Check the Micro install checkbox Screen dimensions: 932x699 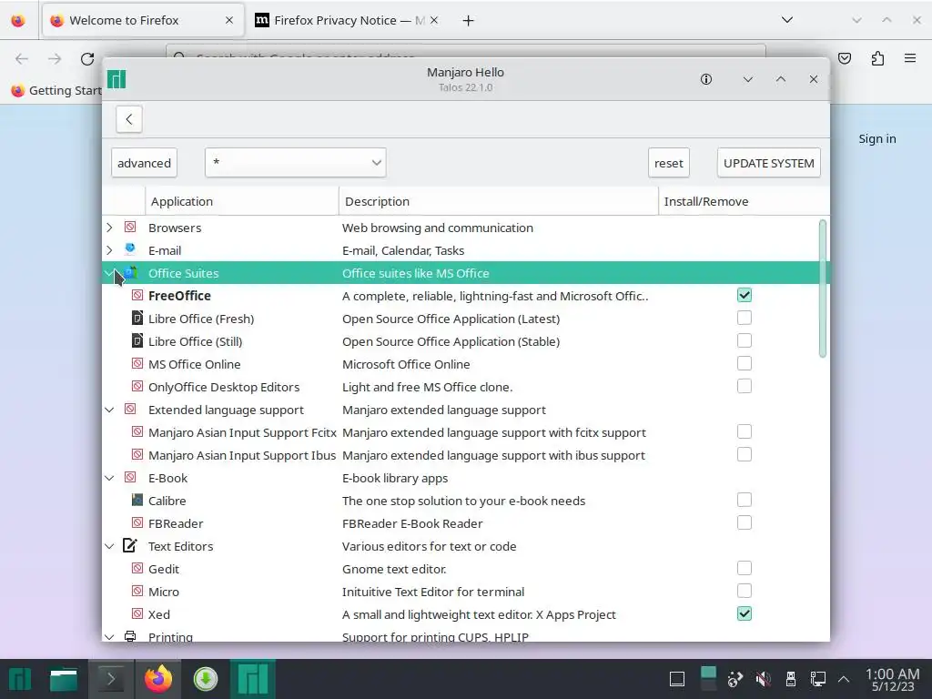point(745,591)
